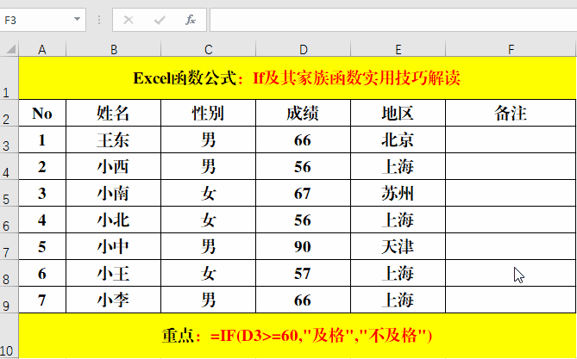Select row 10 header

click(9, 336)
